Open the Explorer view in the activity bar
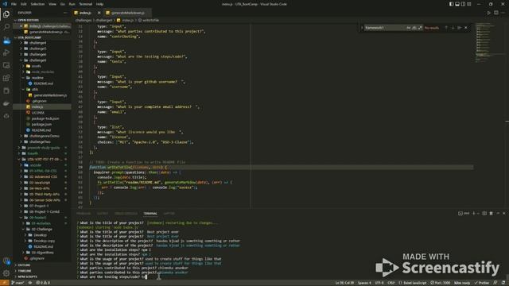The image size is (509, 286). click(6, 14)
